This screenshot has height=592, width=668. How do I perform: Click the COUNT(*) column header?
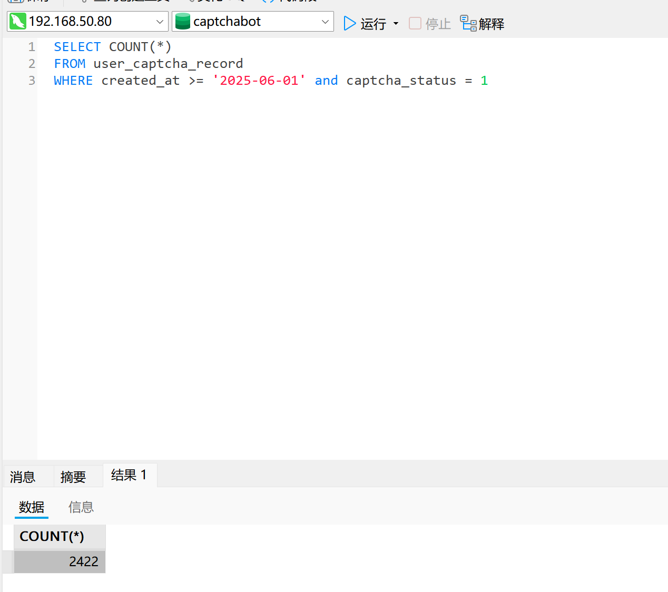[x=52, y=536]
